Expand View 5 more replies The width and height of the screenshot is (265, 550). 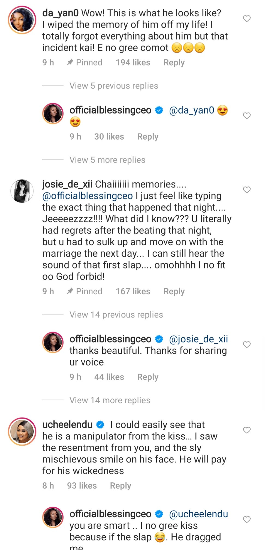pyautogui.click(x=107, y=160)
